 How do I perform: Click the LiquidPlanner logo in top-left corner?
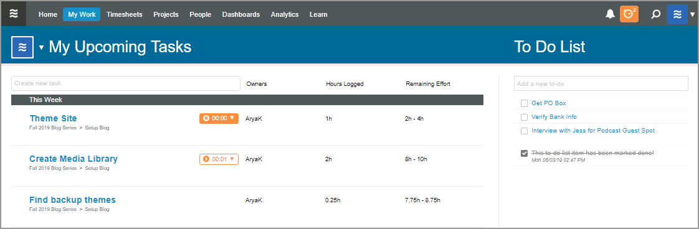click(14, 14)
